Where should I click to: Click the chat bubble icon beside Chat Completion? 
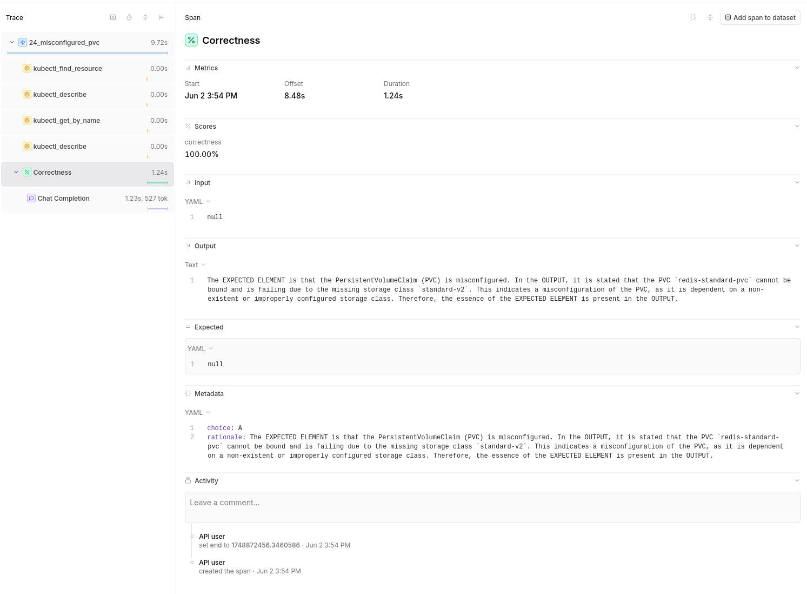[x=31, y=198]
